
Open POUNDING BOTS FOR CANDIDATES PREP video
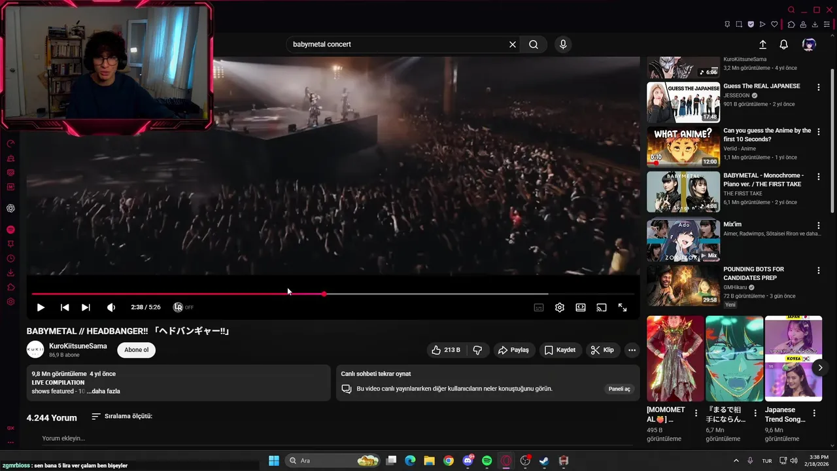click(683, 286)
